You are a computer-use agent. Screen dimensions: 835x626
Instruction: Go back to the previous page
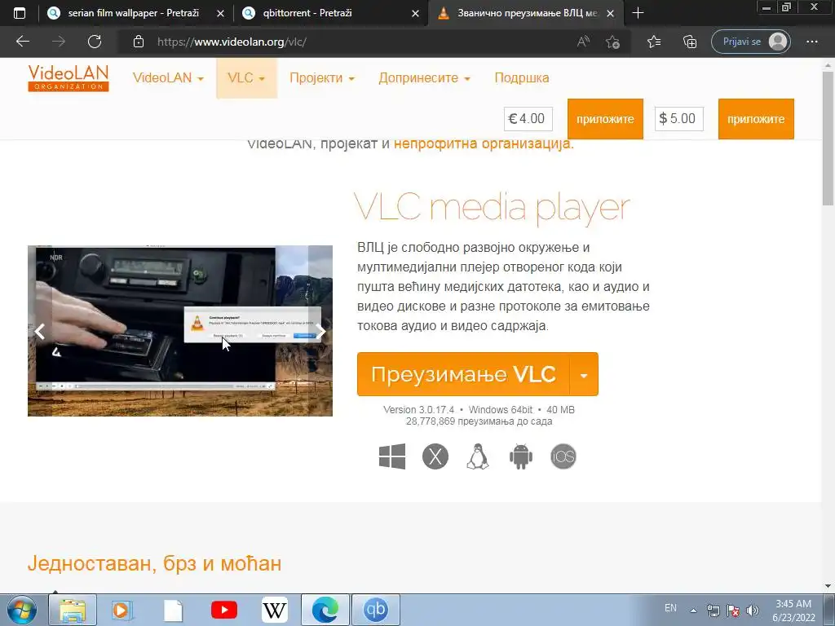pos(22,42)
